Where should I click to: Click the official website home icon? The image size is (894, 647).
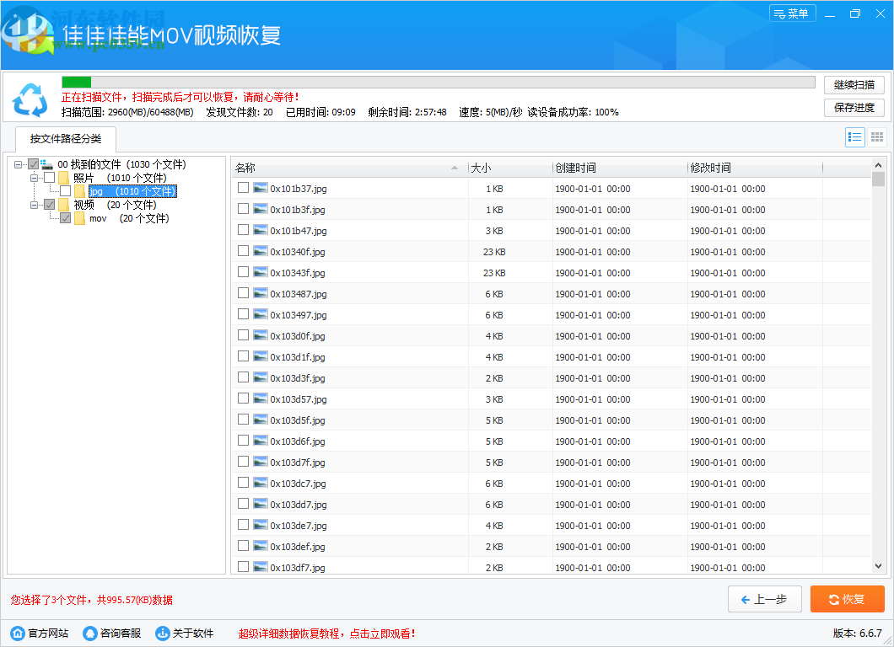pos(18,634)
